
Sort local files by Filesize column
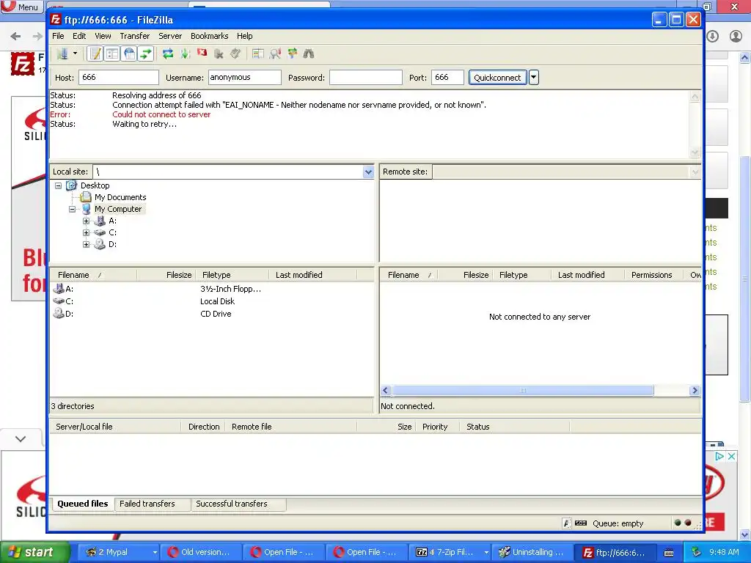(166, 275)
